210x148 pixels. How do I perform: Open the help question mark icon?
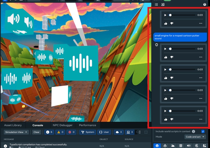pos(205,4)
